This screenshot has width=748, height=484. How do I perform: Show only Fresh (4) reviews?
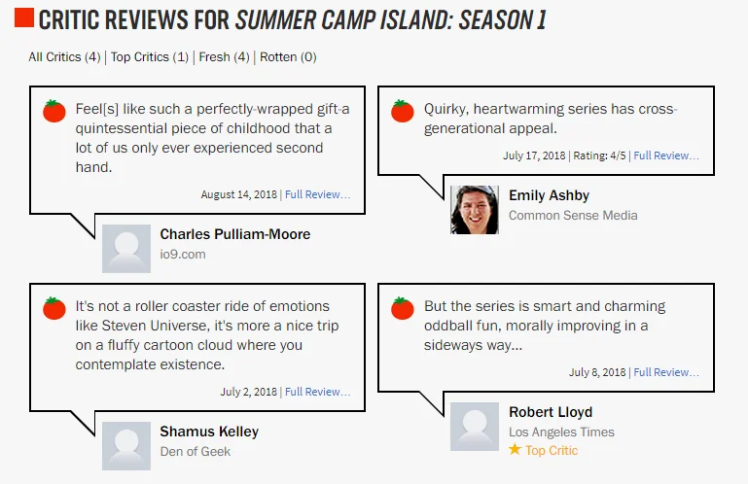tap(225, 57)
